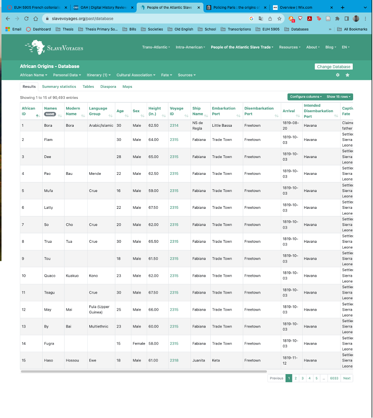
Task: Open the Personal Data filter dropdown
Action: pyautogui.click(x=67, y=75)
